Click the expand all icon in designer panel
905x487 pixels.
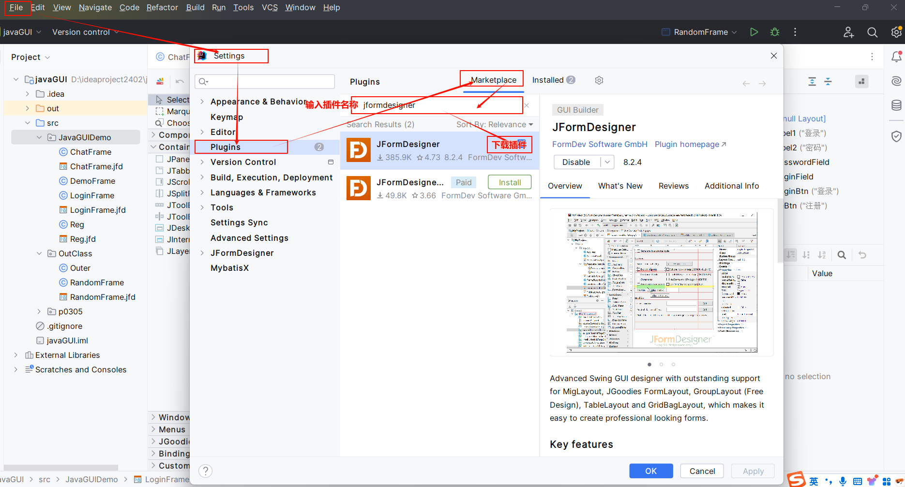[812, 81]
